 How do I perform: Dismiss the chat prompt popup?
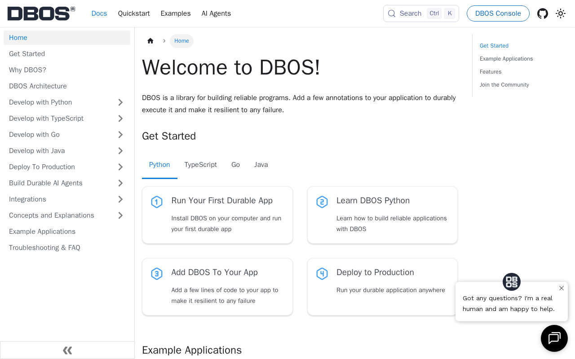562,288
